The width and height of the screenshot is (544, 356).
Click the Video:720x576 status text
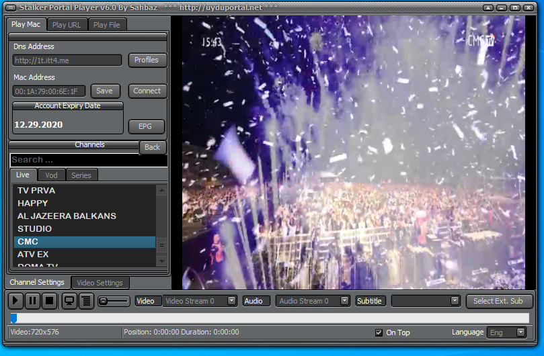35,332
